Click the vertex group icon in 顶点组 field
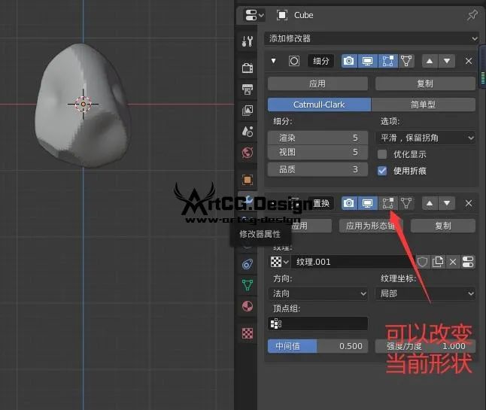486x410 pixels. click(x=276, y=323)
